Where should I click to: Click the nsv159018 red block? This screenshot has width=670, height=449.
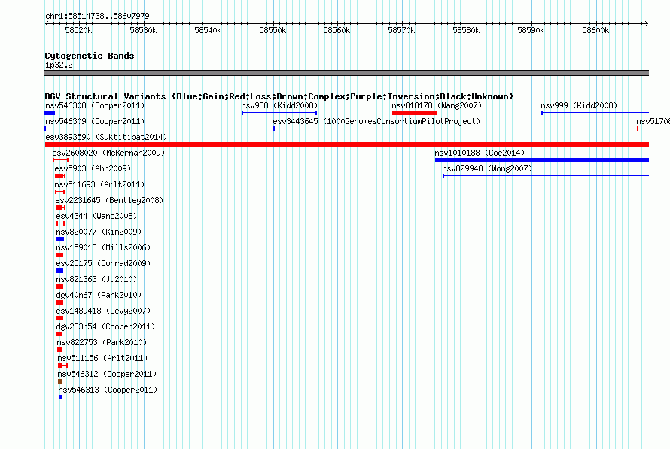[x=59, y=255]
